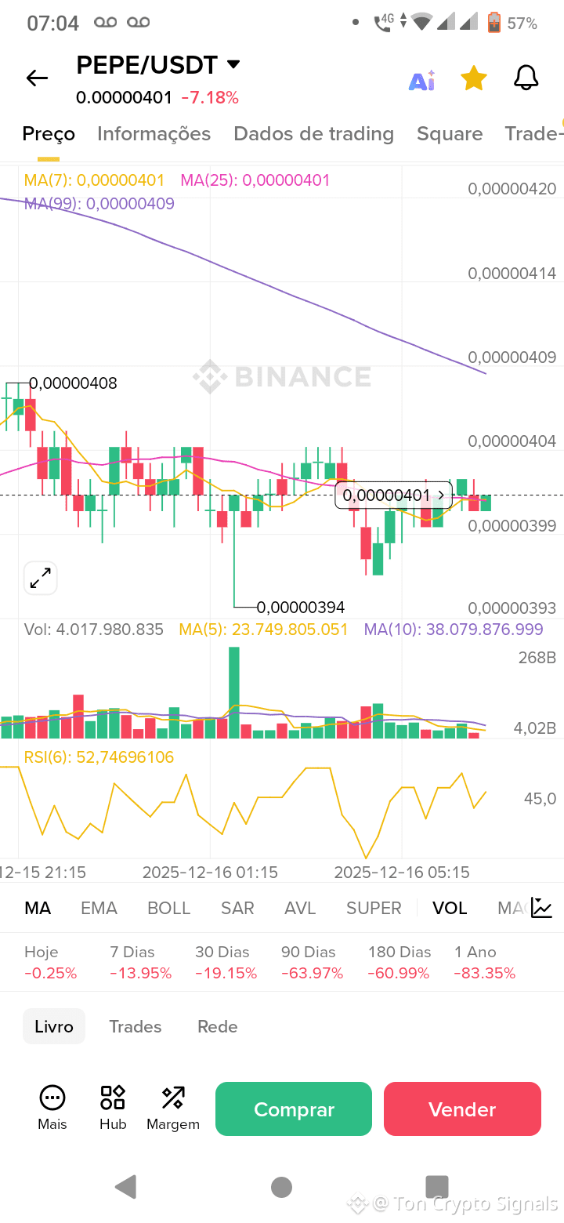Toggle the AVL indicator
Screen dimensions: 564x1223
pos(300,908)
